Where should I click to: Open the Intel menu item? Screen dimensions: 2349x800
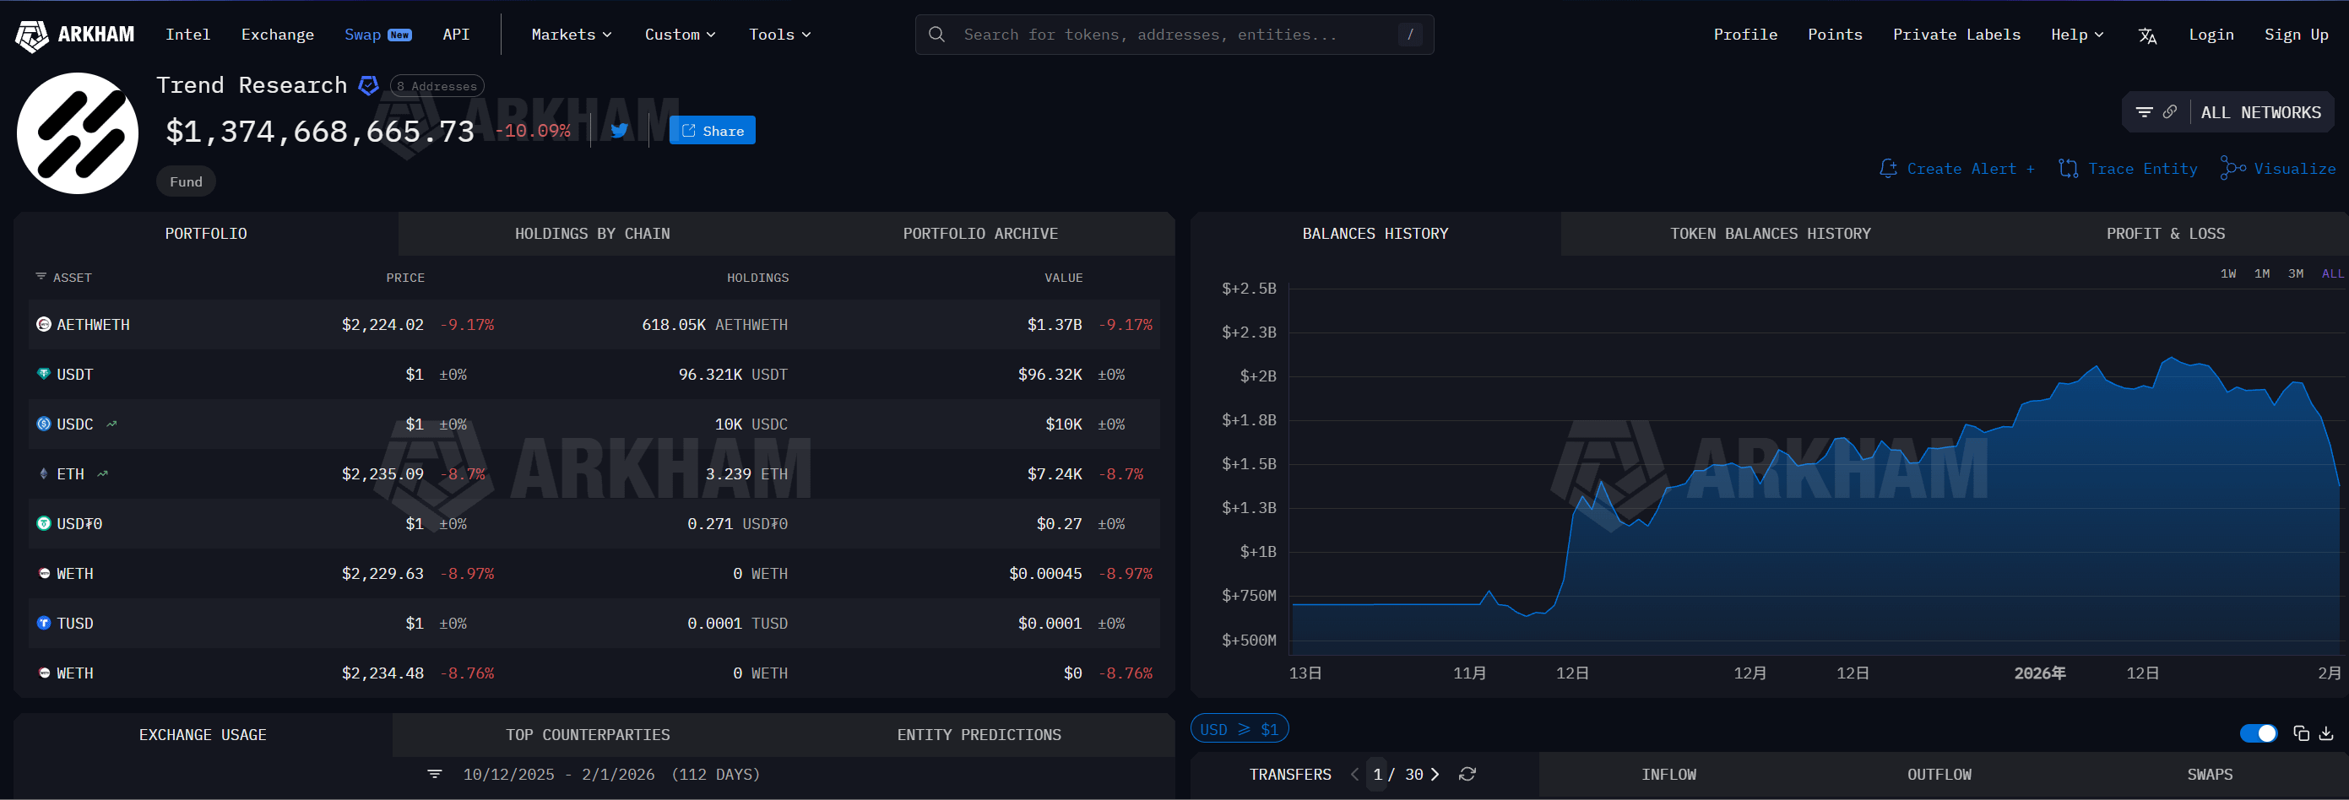(187, 35)
